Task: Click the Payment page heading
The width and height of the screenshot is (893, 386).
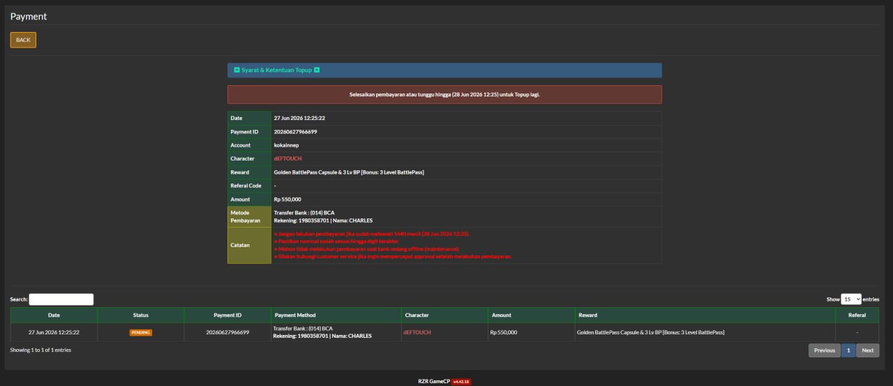Action: [29, 16]
